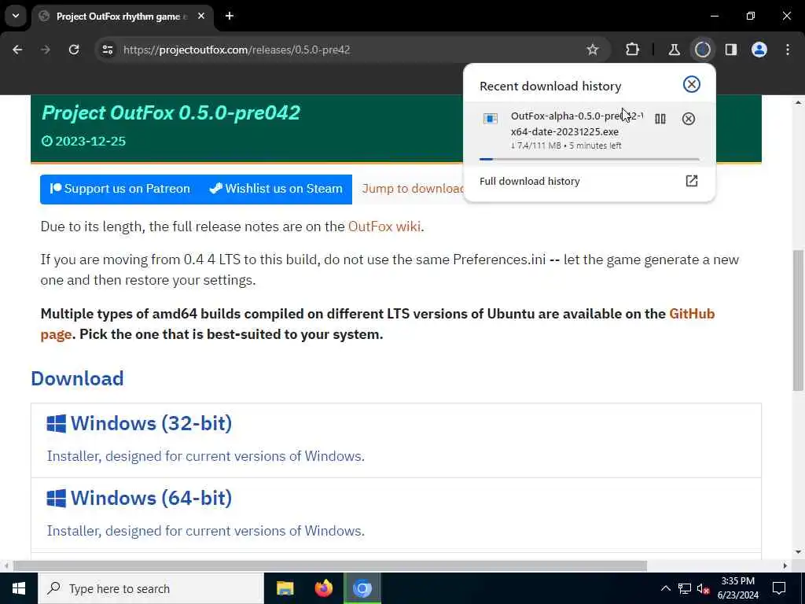Open the muted volume tray icon
805x604 pixels.
point(704,588)
